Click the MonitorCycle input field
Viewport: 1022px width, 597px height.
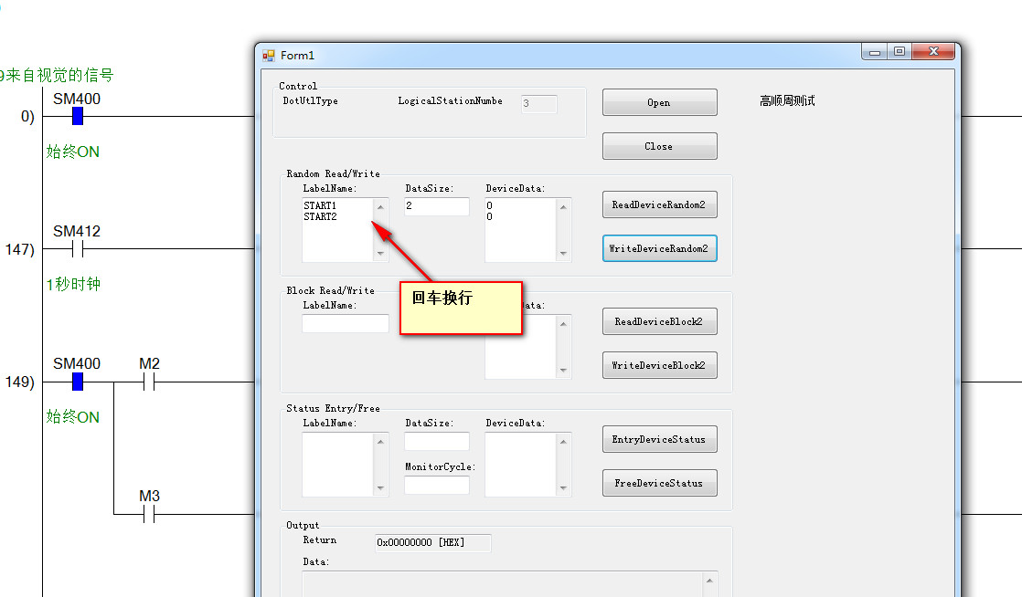(437, 486)
